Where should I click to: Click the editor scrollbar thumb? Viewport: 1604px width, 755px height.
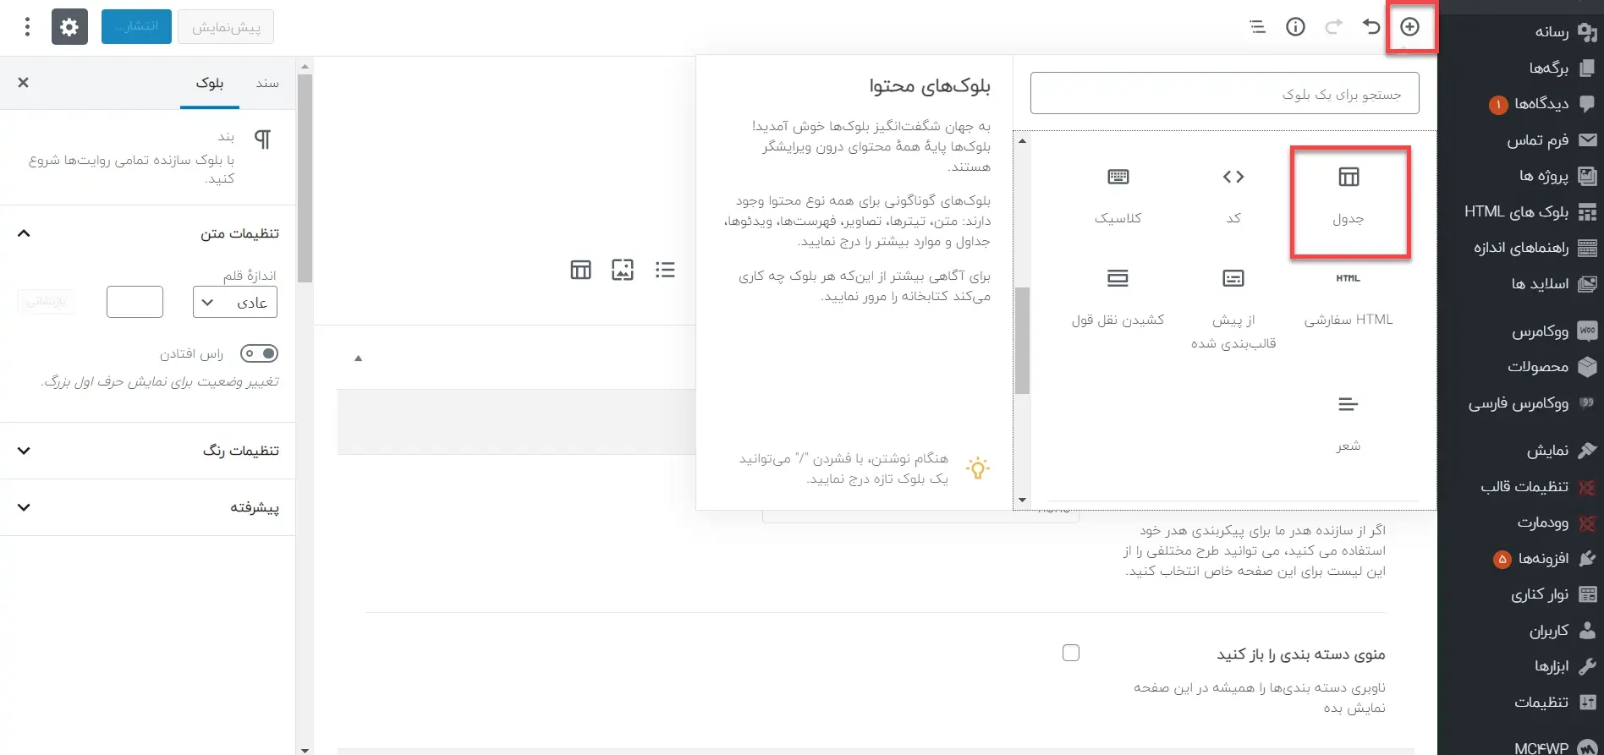tap(305, 178)
